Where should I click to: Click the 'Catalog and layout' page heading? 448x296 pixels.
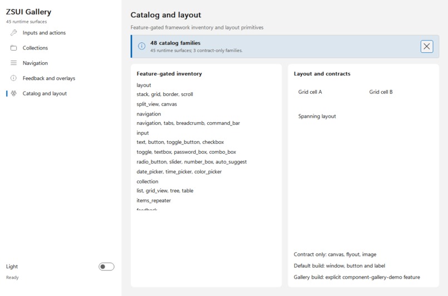pos(166,15)
